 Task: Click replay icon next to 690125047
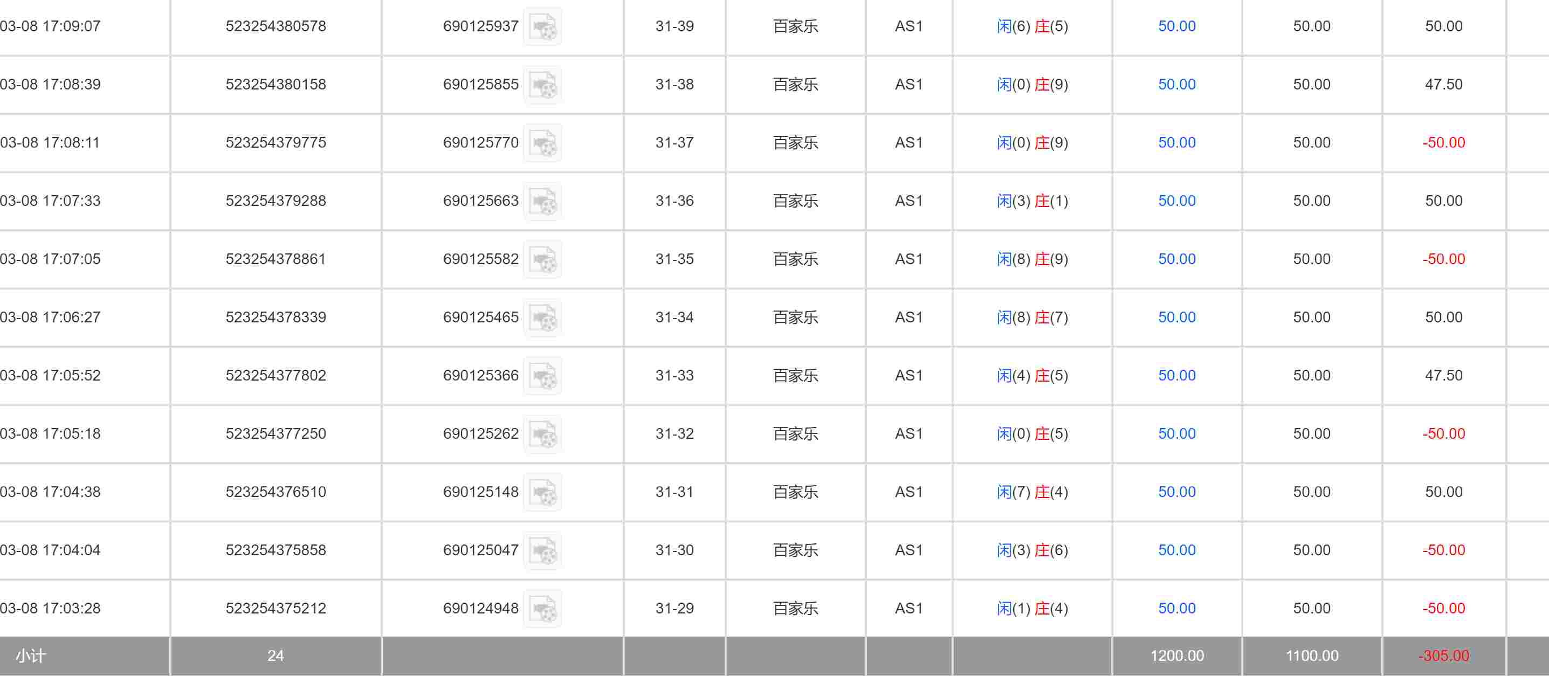click(542, 550)
